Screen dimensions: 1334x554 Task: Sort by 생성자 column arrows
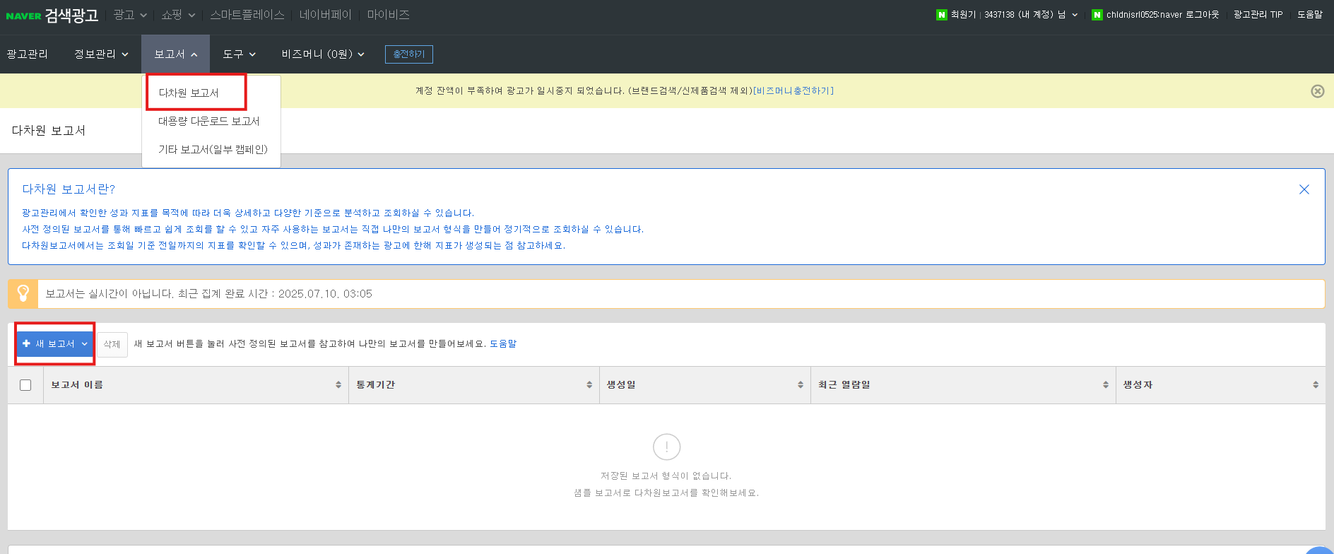pos(1316,385)
